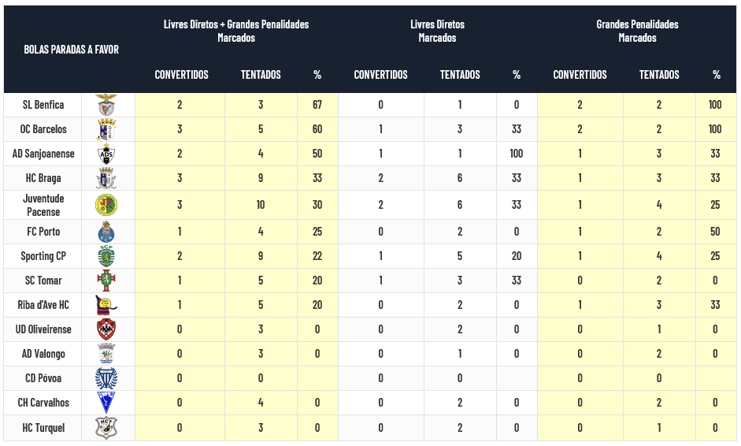
Task: Open the CH Carvalhos team name link
Action: pos(43,403)
